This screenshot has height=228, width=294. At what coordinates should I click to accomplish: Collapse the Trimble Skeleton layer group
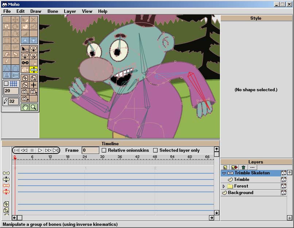(x=224, y=173)
